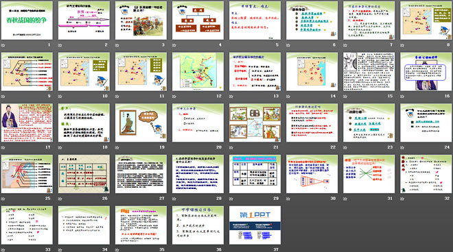Select slide 21 with four framed pictures
This screenshot has width=453, height=252.
(x=255, y=123)
